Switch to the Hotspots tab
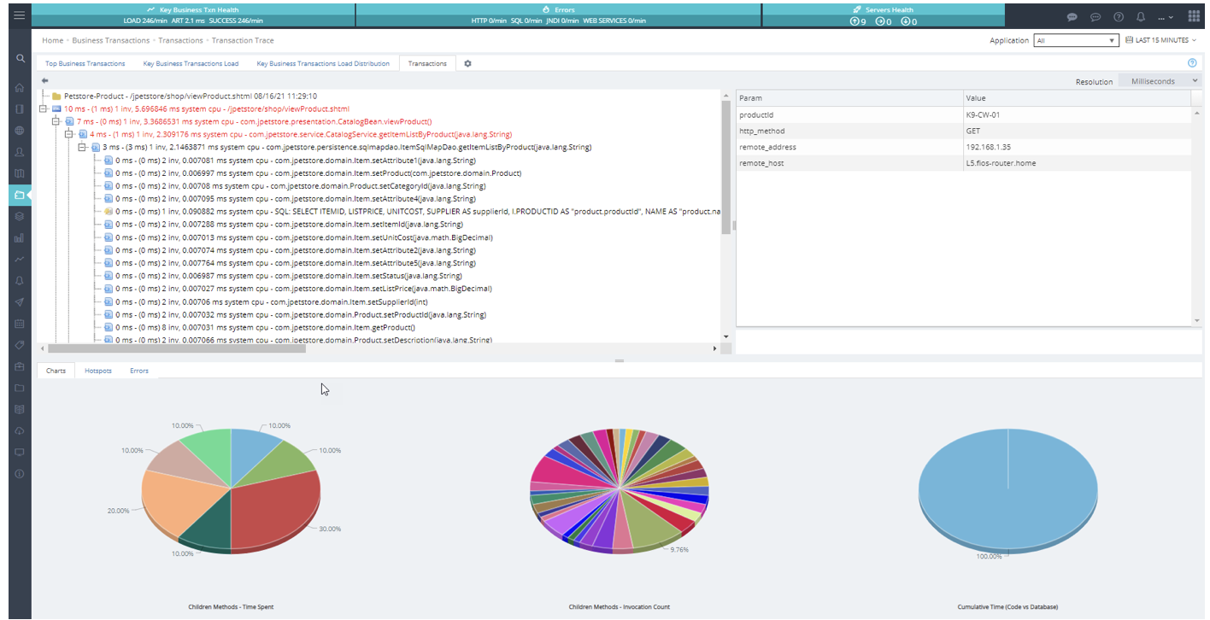 coord(98,371)
